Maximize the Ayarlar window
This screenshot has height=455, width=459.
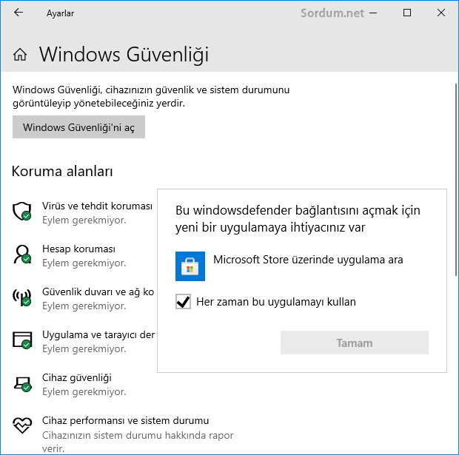pyautogui.click(x=407, y=13)
